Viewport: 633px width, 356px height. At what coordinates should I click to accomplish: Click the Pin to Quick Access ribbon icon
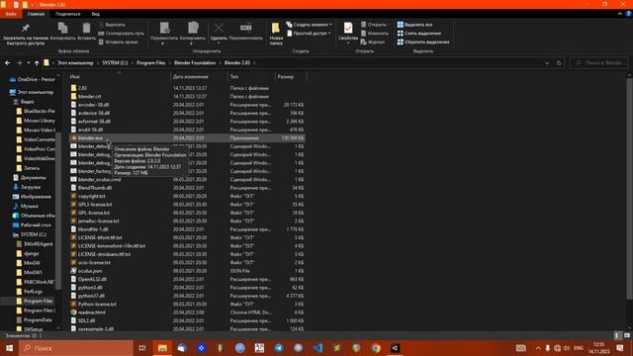click(26, 28)
